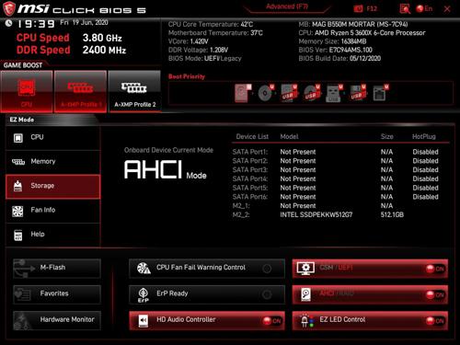Toggle the AHCI / RAID switch
Viewport: 460px width, 345px height.
coord(435,294)
